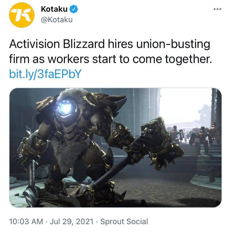Follow the bit.ly/3faEPbY link
The width and height of the screenshot is (231, 235).
(45, 74)
